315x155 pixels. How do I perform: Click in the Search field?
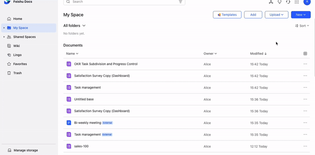124,2
